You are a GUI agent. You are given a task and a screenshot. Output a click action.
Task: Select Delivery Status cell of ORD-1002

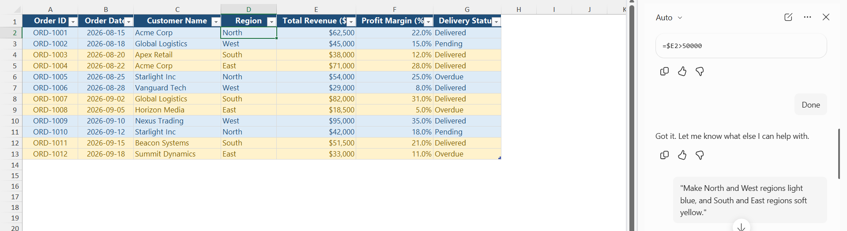[467, 44]
